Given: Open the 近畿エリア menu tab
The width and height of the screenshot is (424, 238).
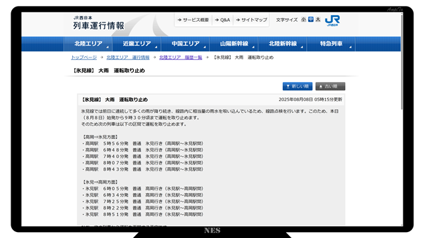Looking at the screenshot, I should point(137,44).
